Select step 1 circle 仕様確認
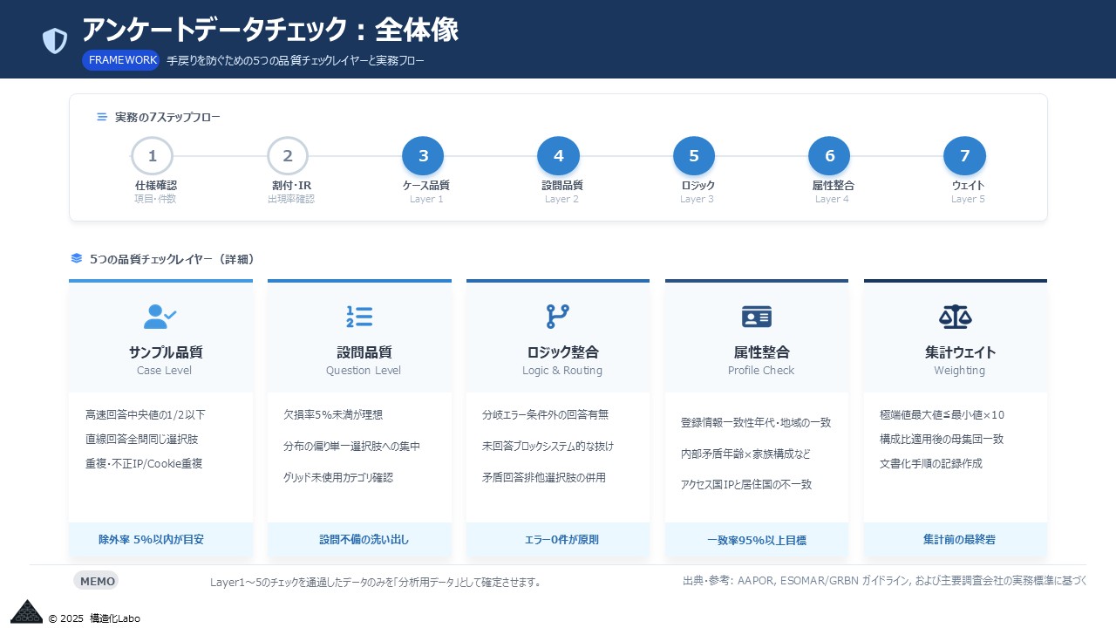This screenshot has height=628, width=1116. [x=153, y=156]
